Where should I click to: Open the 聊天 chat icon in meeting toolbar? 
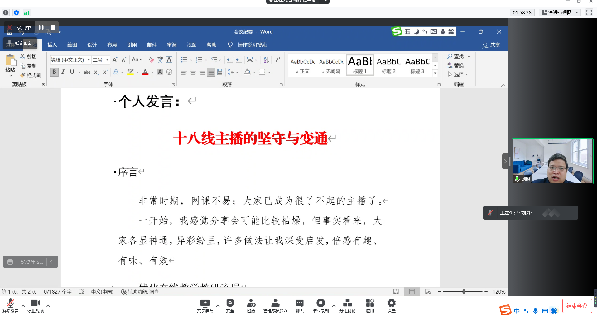(x=299, y=305)
